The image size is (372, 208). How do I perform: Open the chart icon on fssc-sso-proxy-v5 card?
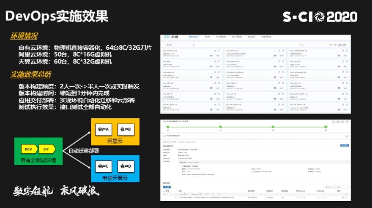click(x=345, y=77)
